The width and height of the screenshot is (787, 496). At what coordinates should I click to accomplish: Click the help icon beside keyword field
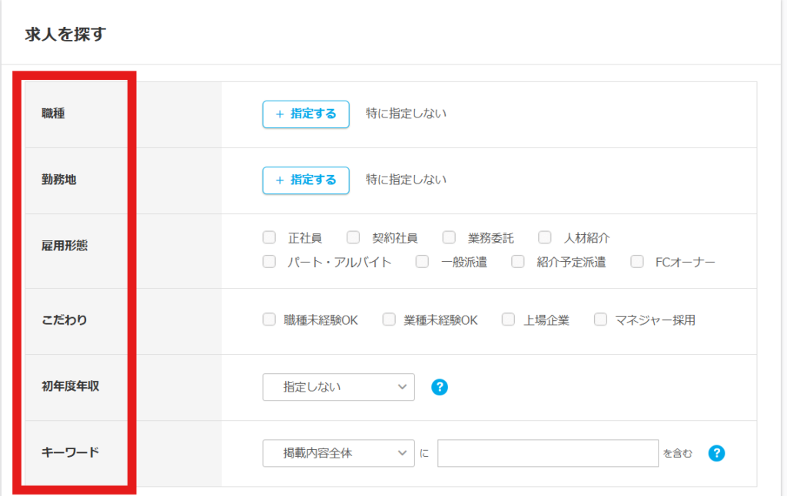click(716, 453)
